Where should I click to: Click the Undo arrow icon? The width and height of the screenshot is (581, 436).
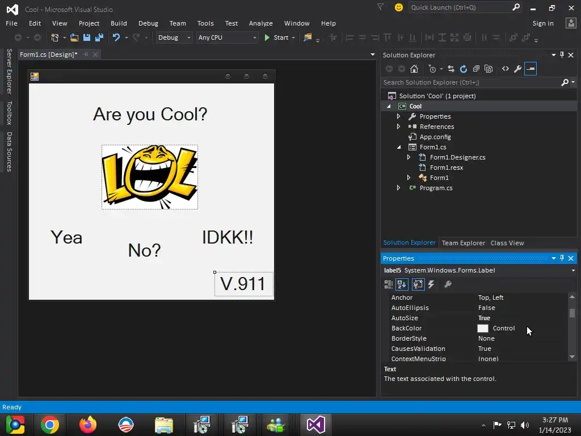point(116,37)
